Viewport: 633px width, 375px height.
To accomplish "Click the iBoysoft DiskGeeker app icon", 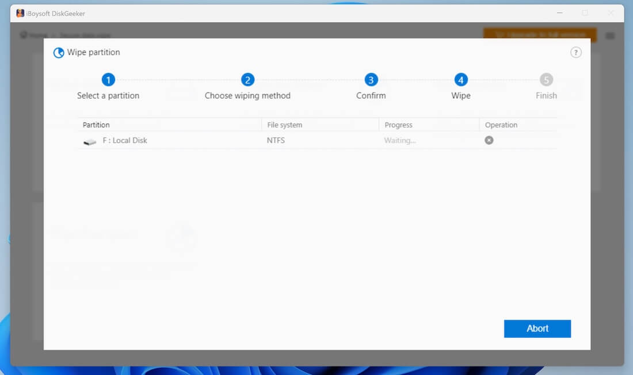I will coord(20,13).
